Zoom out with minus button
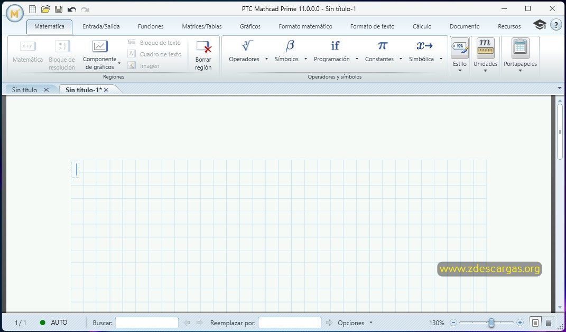Viewport: 566px width, 332px height. click(x=454, y=323)
